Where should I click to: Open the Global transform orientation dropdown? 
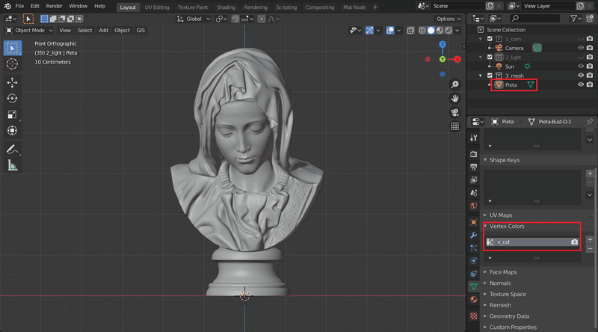click(194, 19)
